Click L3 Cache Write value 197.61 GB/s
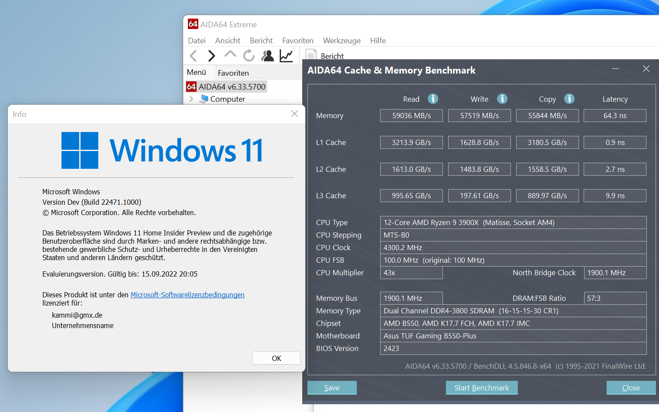 (x=479, y=196)
